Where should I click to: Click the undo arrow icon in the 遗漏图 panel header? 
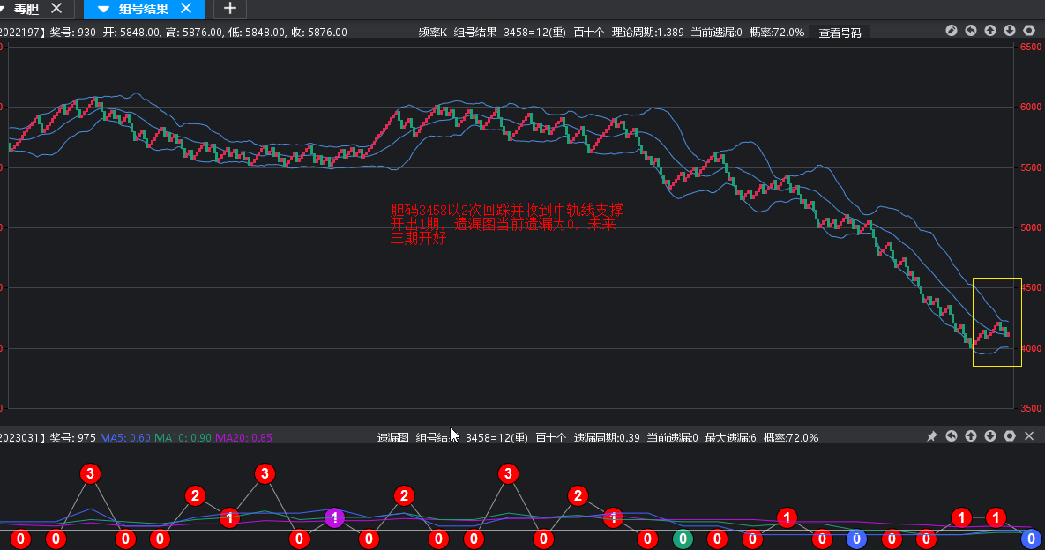pyautogui.click(x=951, y=436)
